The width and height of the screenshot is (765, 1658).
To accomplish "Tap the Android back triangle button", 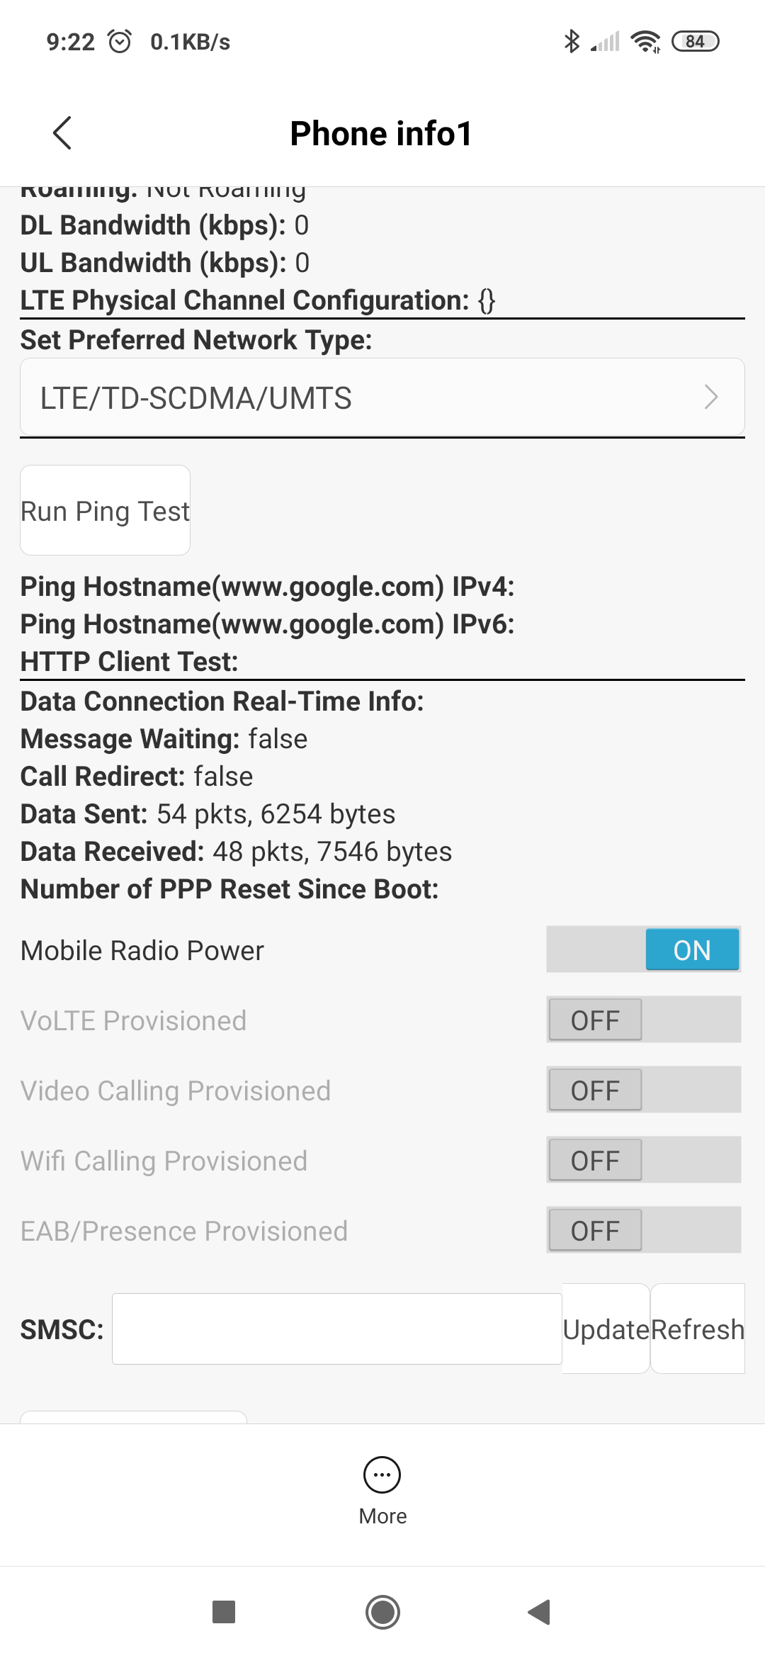I will [x=540, y=1612].
